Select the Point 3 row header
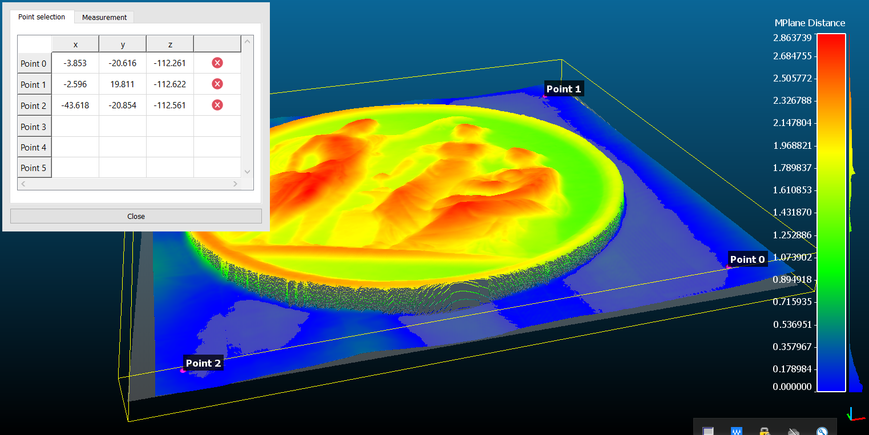Viewport: 869px width, 435px height. (x=34, y=127)
